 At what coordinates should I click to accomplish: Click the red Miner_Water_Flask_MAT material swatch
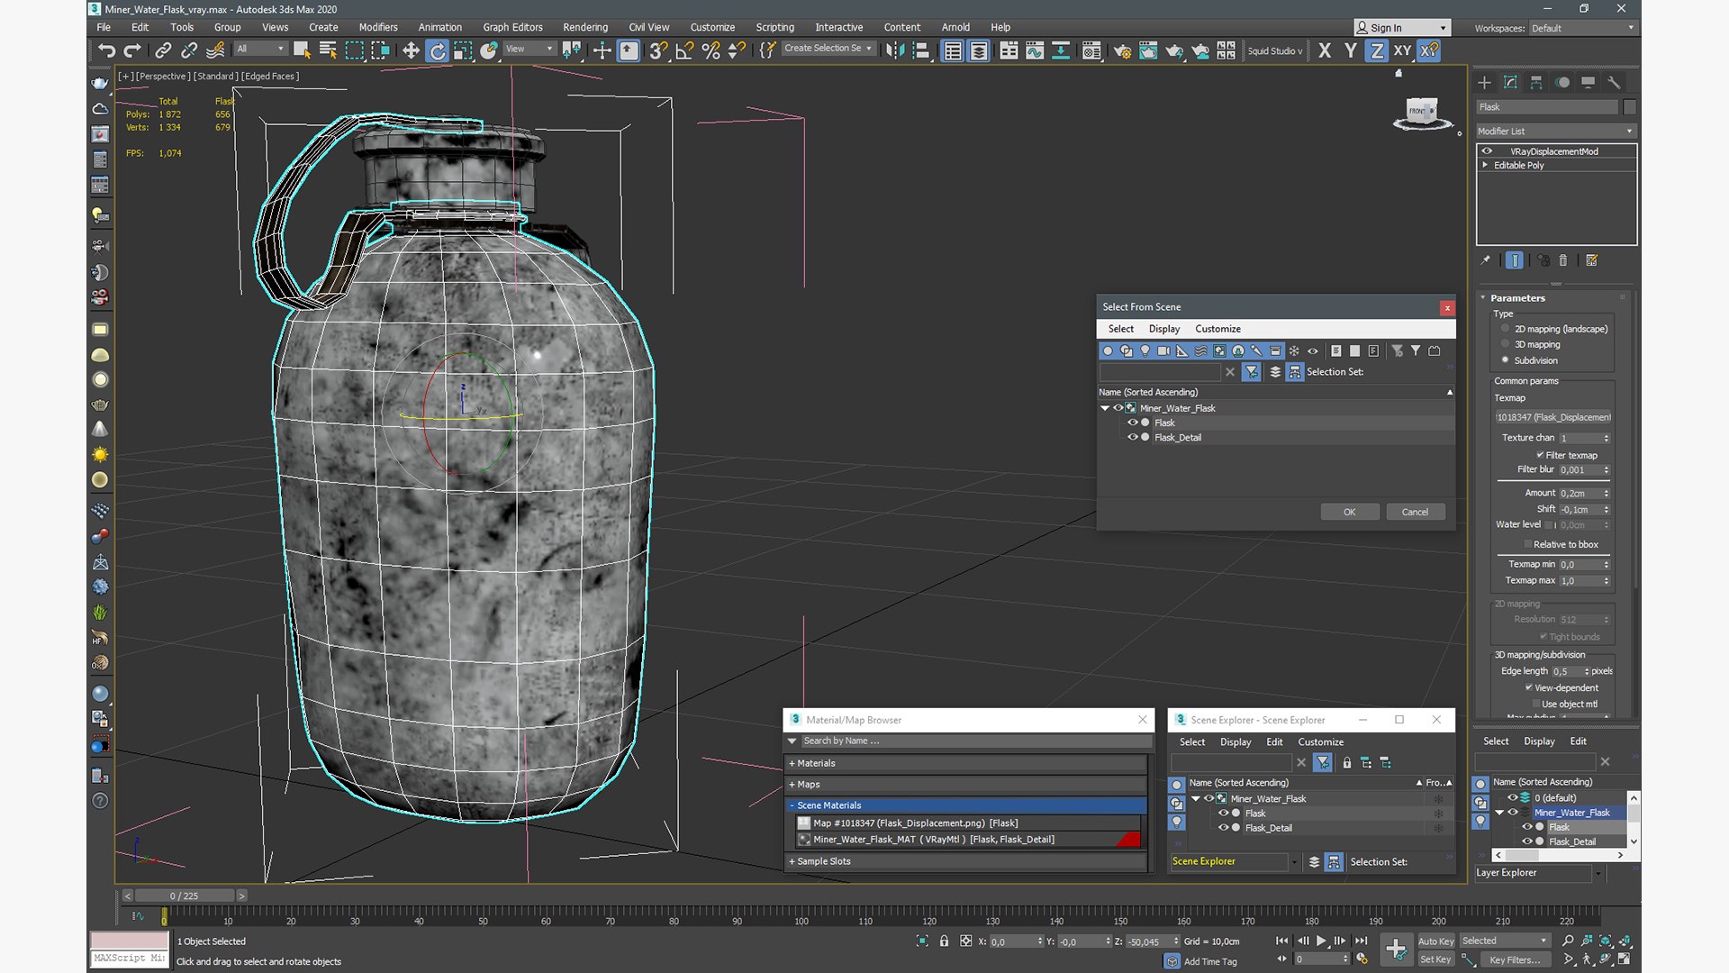point(1128,839)
